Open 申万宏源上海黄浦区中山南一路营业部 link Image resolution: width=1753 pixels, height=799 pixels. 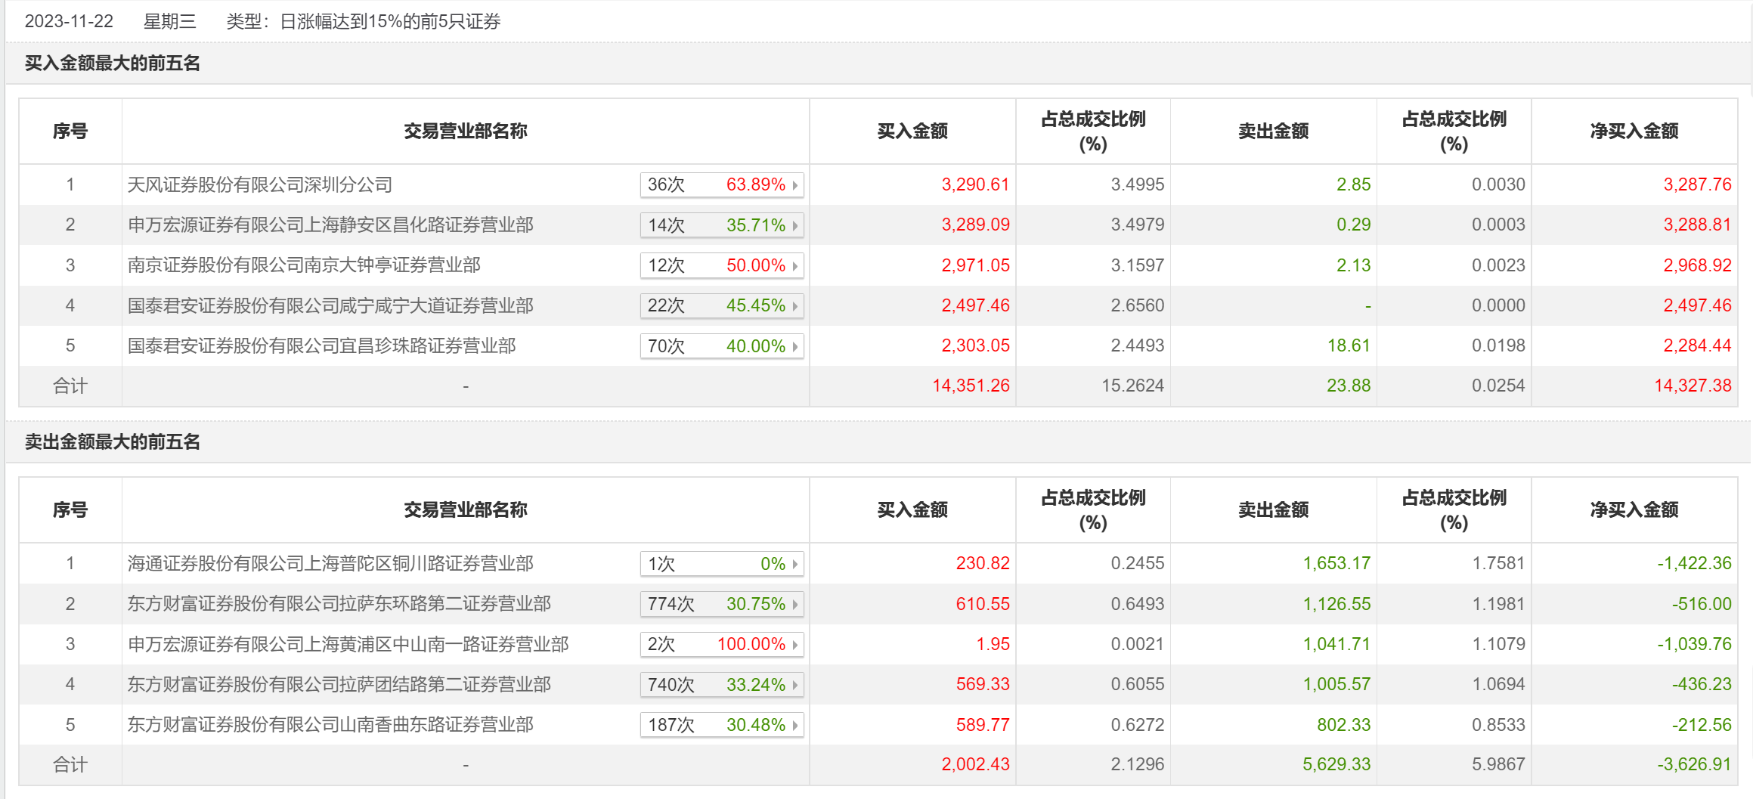click(348, 644)
